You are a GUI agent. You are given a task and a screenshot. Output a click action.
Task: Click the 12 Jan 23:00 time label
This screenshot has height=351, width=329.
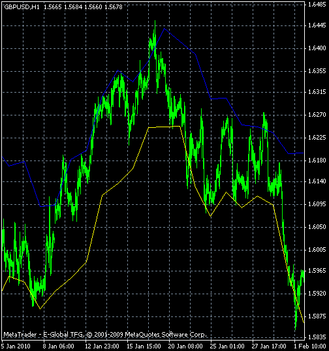point(102,346)
